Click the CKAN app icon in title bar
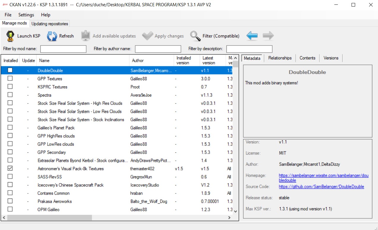Image resolution: width=378 pixels, height=230 pixels. pos(4,5)
